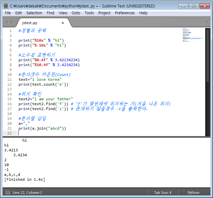Click line number 11 in the gutter
The width and height of the screenshot is (213, 198).
(x=9, y=79)
